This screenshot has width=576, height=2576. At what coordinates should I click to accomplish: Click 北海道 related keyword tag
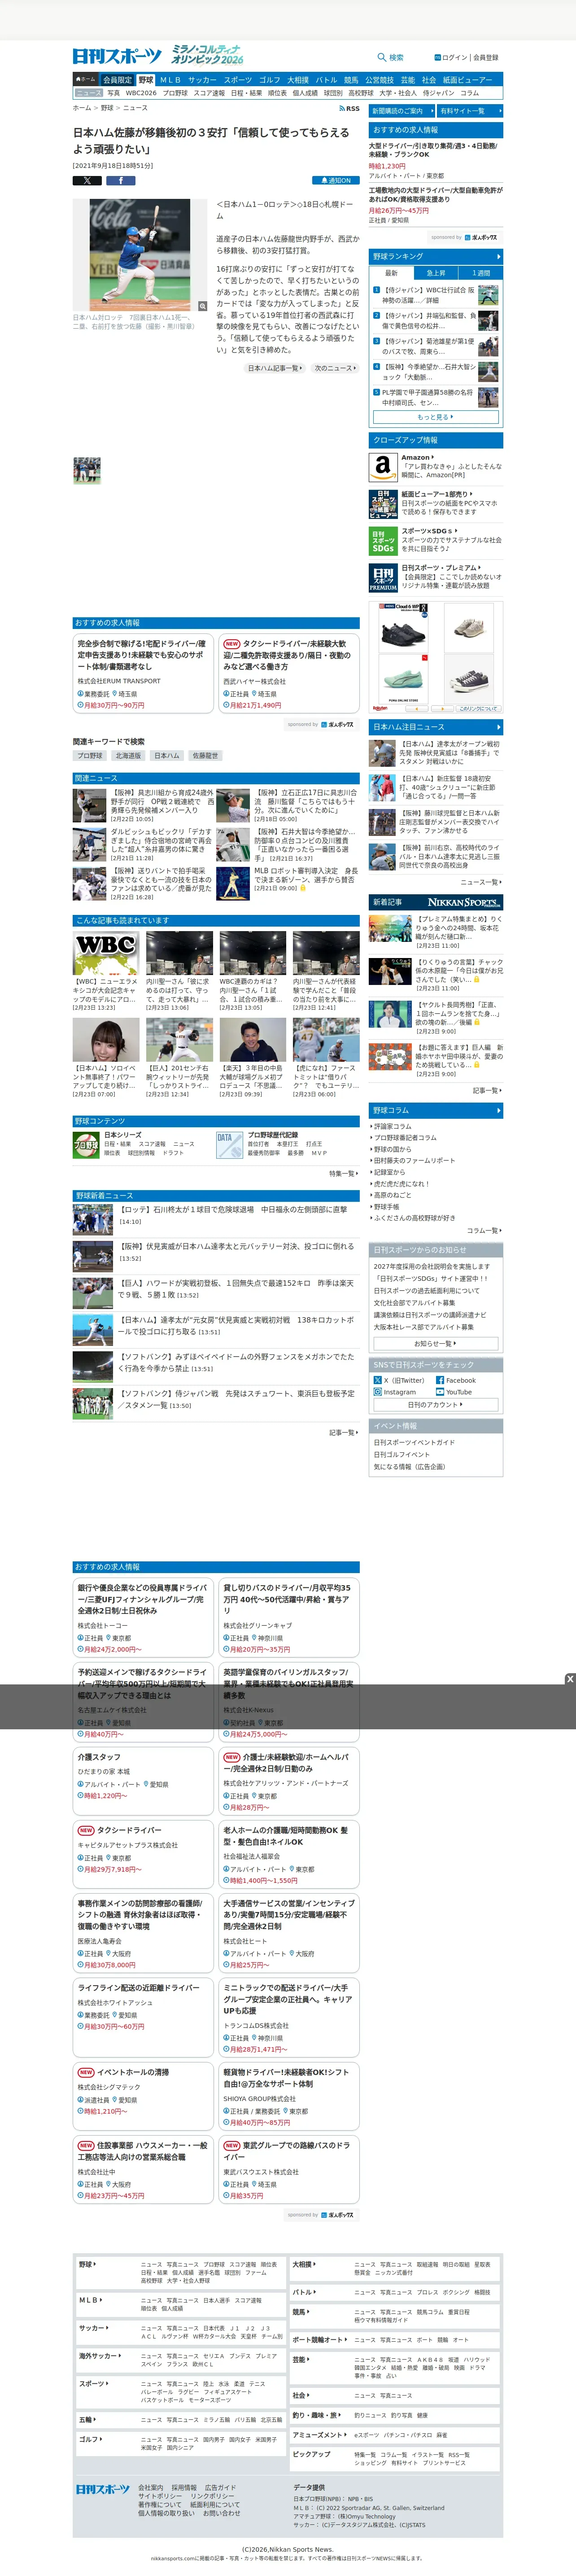pos(128,756)
